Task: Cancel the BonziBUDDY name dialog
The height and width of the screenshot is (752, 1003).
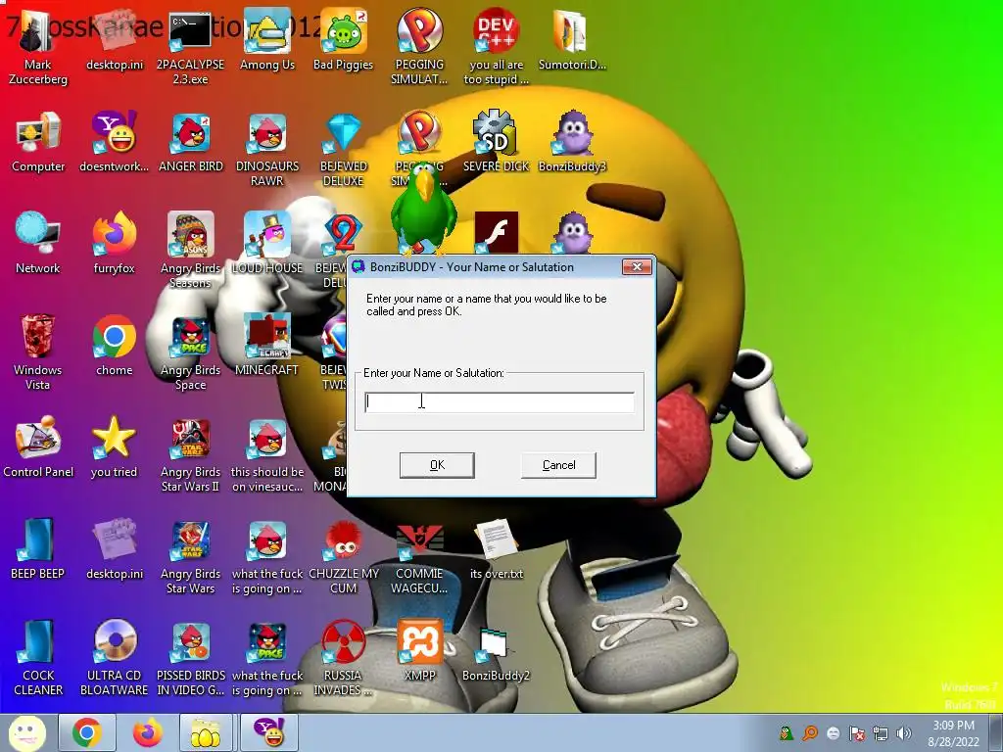Action: 558,465
